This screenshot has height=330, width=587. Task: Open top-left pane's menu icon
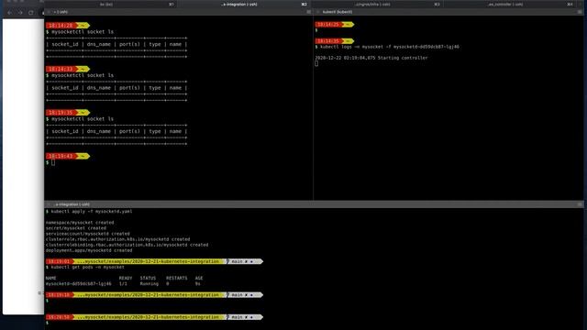[x=309, y=12]
